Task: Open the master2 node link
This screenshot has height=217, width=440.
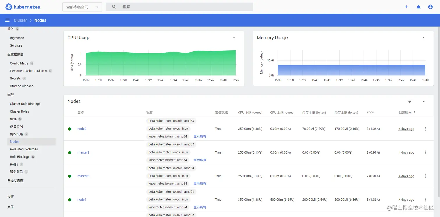Action: click(83, 152)
